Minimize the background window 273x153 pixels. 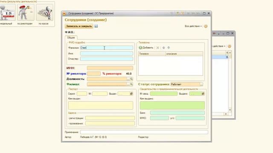pyautogui.click(x=224, y=33)
